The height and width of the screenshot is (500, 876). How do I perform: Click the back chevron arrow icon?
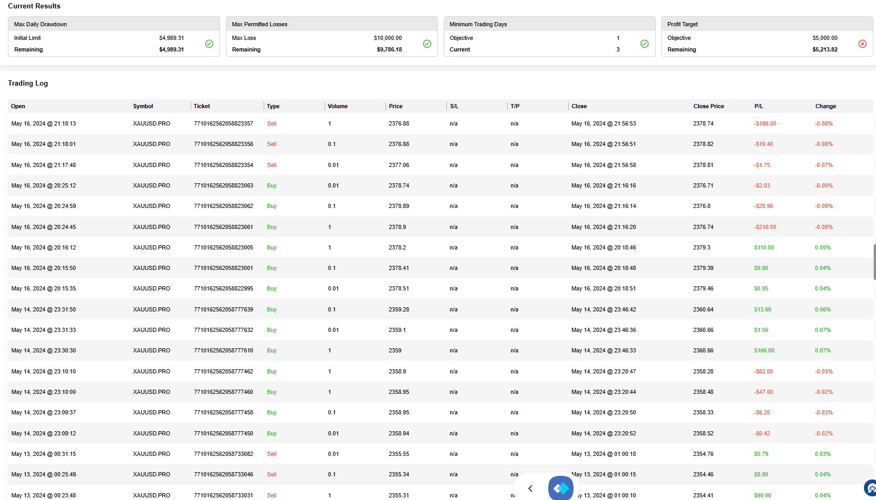click(x=530, y=488)
